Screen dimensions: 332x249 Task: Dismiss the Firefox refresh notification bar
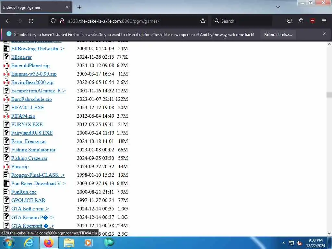[324, 34]
